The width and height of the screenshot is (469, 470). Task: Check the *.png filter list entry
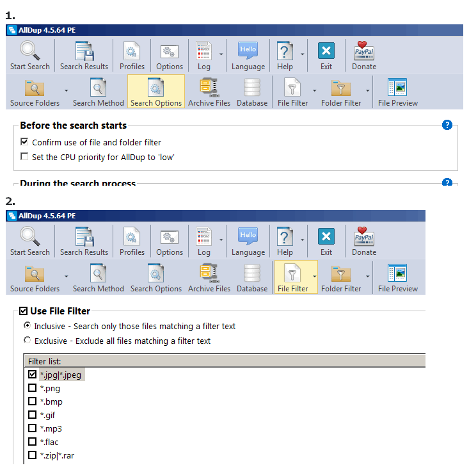coord(32,388)
